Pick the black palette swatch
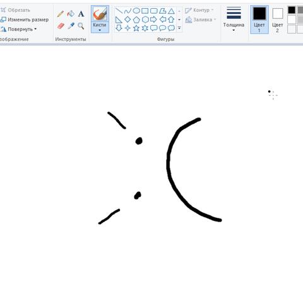The height and width of the screenshot is (303, 303). pos(292,10)
